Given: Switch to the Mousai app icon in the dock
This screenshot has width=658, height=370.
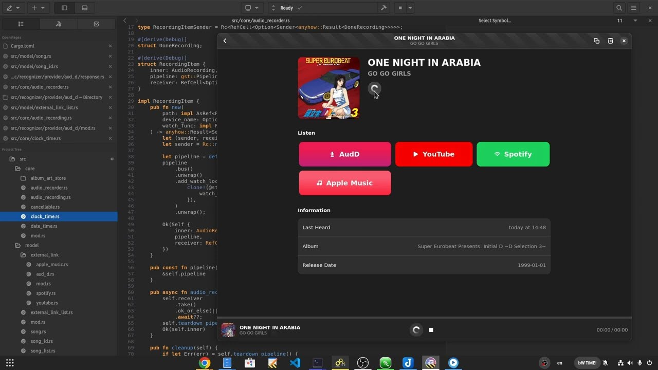Looking at the screenshot, I should 431,363.
